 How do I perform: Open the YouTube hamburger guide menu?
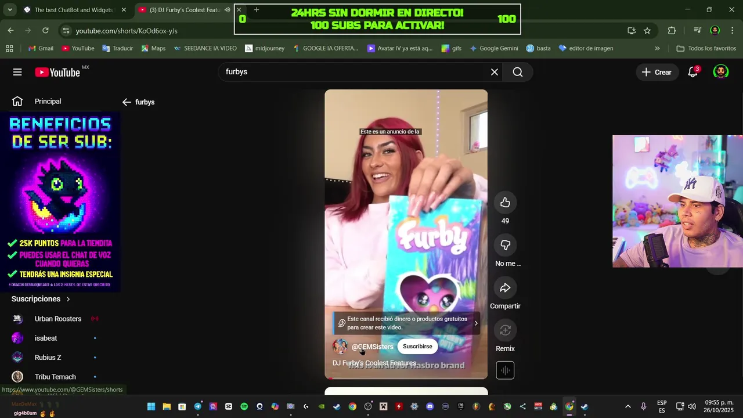[x=17, y=72]
